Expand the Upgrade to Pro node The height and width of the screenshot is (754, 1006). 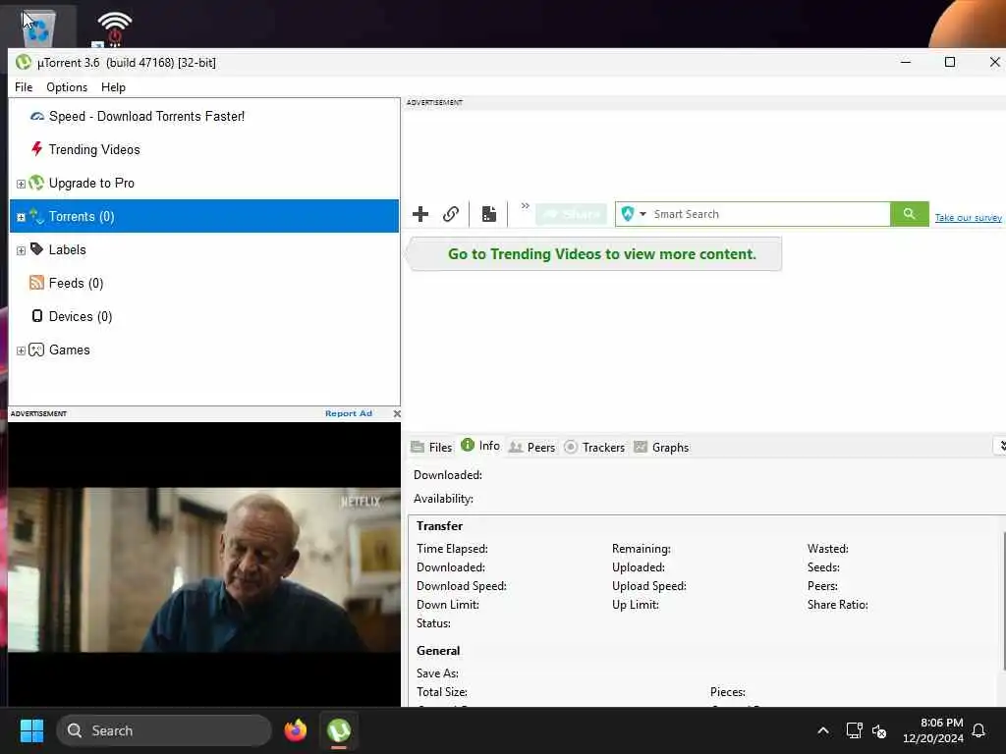pos(21,184)
